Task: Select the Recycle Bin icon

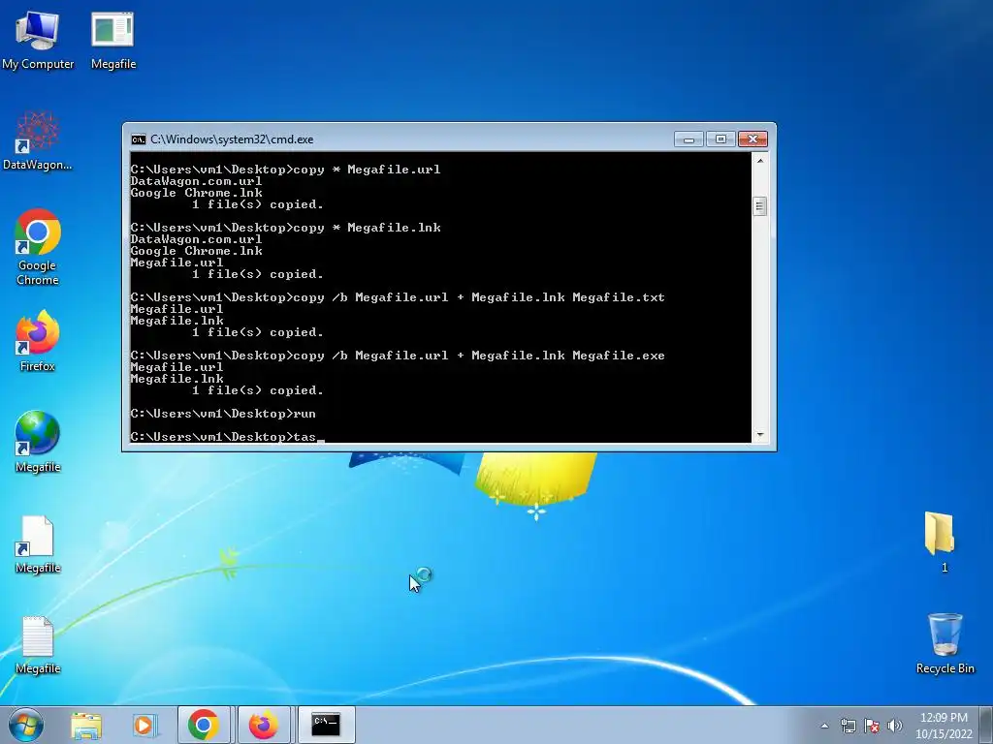Action: 945,643
